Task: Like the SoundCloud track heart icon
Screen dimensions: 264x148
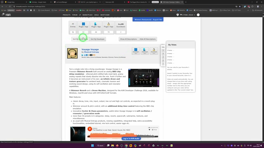Action: click(149, 130)
